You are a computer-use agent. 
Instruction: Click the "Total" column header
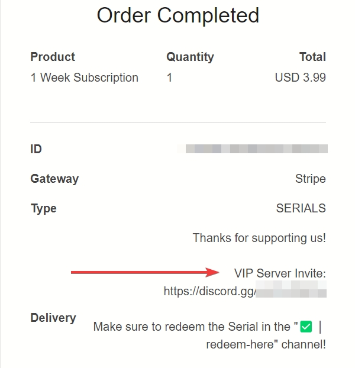[312, 57]
